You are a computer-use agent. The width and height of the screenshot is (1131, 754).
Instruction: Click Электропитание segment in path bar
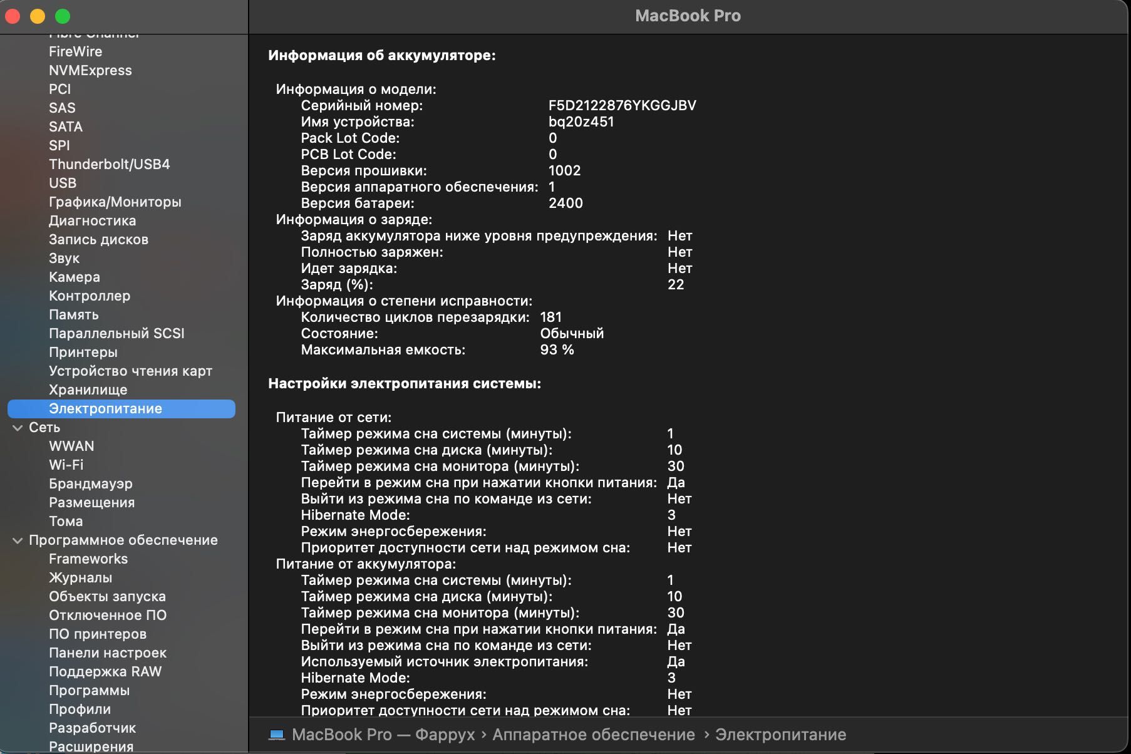pyautogui.click(x=781, y=734)
